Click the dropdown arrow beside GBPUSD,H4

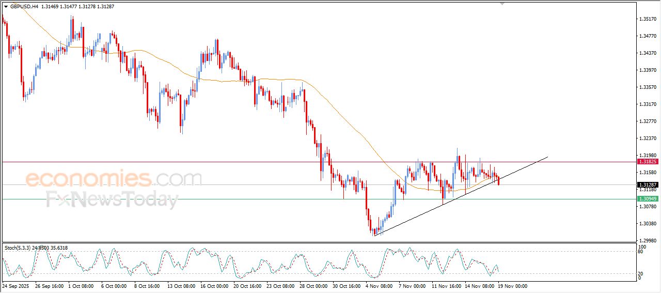(x=6, y=6)
